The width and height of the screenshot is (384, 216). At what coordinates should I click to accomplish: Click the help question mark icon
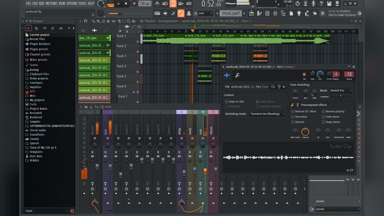coord(321,3)
